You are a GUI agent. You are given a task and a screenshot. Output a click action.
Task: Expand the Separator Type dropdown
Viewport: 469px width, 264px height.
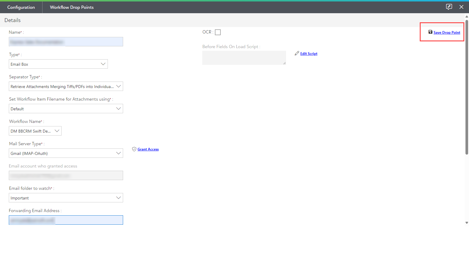(66, 86)
